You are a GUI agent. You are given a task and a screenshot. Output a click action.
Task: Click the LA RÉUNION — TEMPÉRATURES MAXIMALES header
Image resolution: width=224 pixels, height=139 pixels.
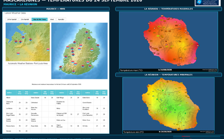169,9
